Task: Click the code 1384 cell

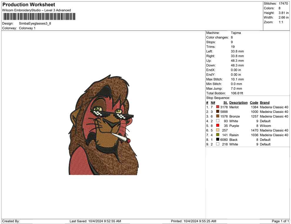Action: point(255,107)
